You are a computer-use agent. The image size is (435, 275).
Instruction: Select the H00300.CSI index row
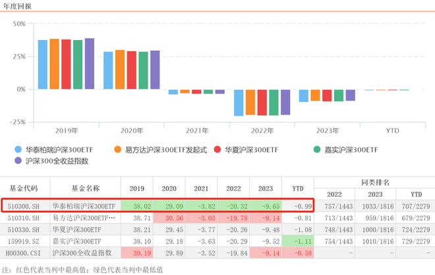(217, 253)
